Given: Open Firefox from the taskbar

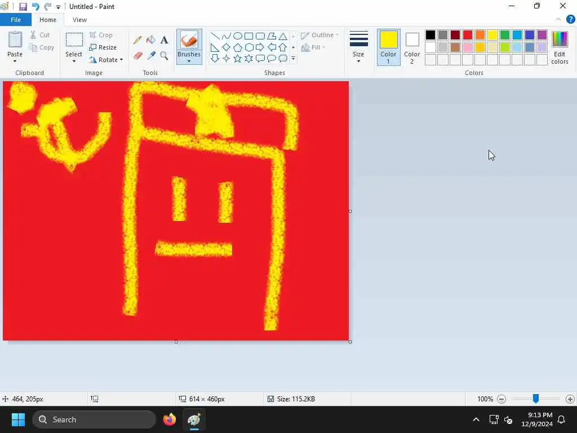Looking at the screenshot, I should tap(169, 419).
